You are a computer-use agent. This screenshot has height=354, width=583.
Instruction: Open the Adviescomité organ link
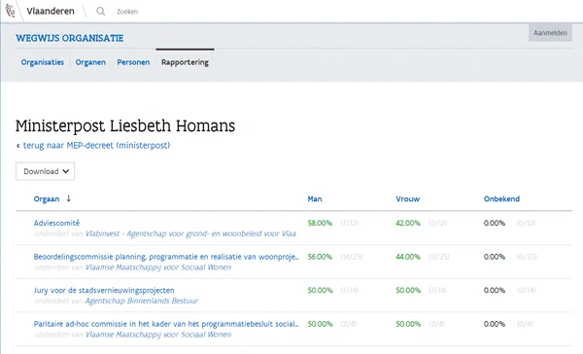pos(56,223)
